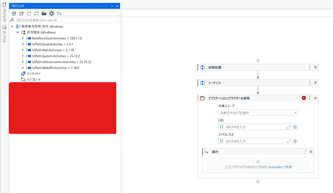Screen dimensions: 333x193
Task: Select UiPath.Excel.Activities = 3.5.1 row
Action: pyautogui.click(x=53, y=44)
